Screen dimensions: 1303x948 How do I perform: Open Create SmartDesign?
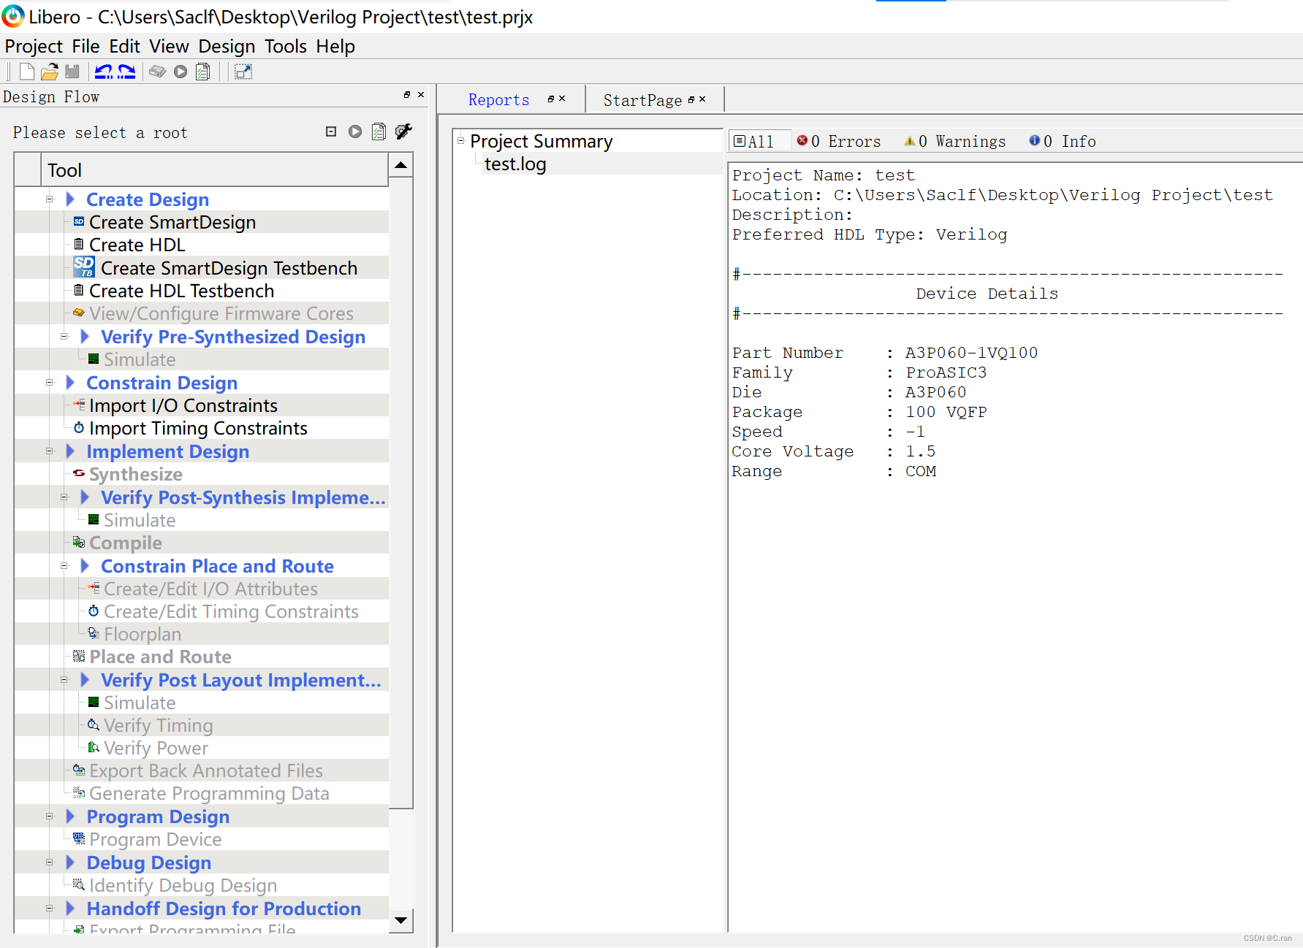pos(172,222)
